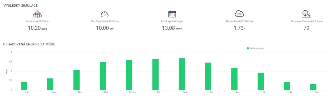Select the Lis bar in the chart
The width and height of the screenshot is (335, 99).
287,86
